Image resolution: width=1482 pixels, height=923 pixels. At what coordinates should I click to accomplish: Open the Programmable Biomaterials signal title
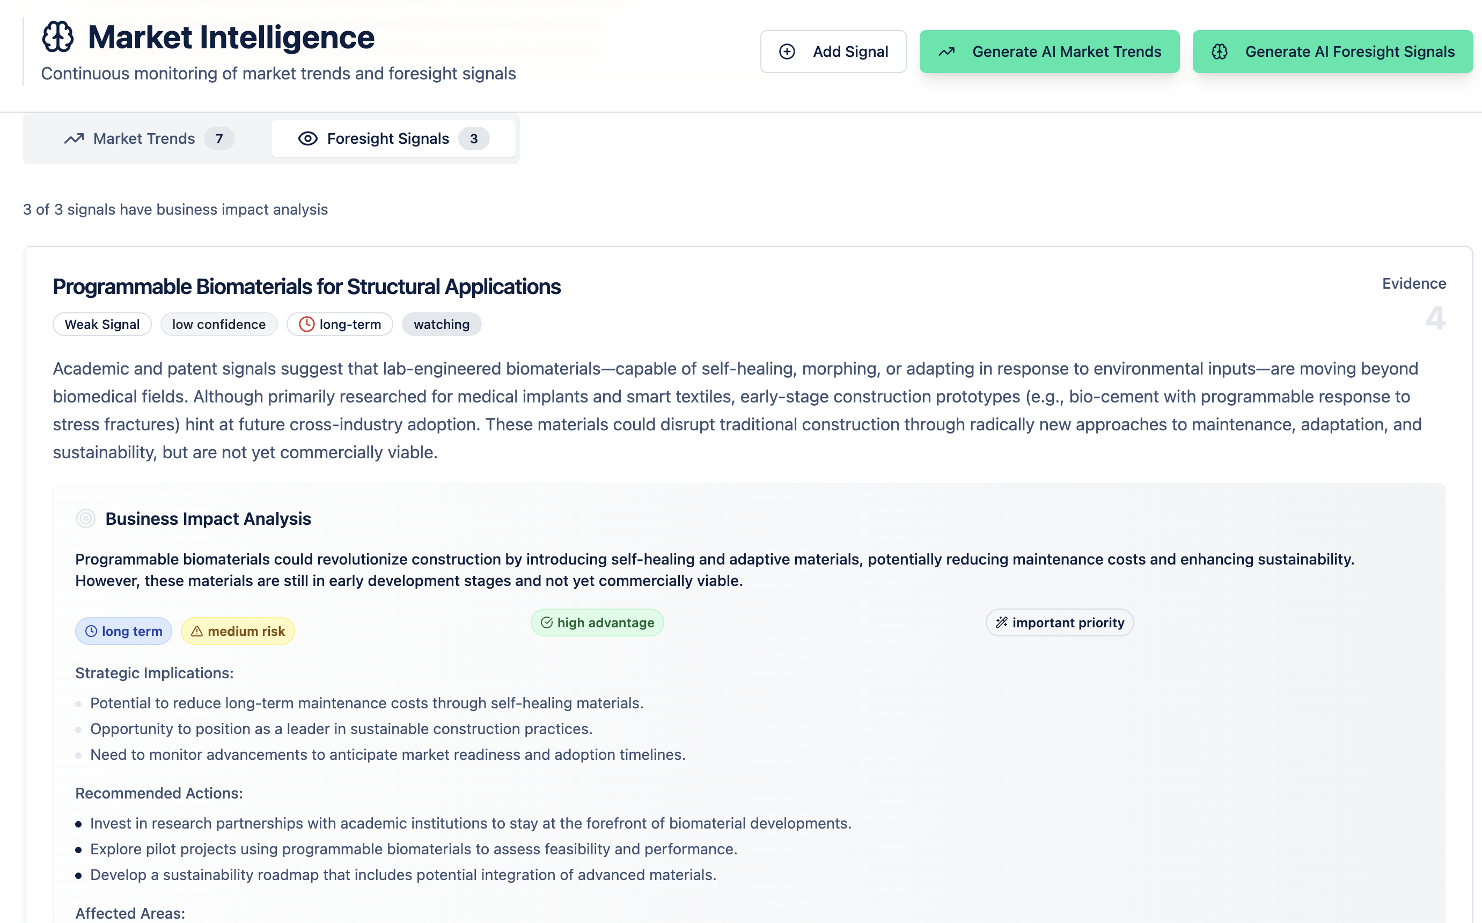pyautogui.click(x=306, y=287)
